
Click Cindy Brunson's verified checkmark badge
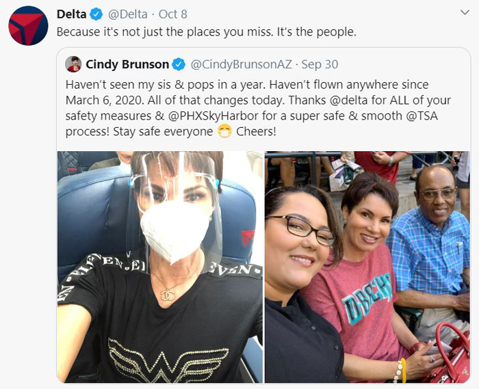tap(179, 64)
